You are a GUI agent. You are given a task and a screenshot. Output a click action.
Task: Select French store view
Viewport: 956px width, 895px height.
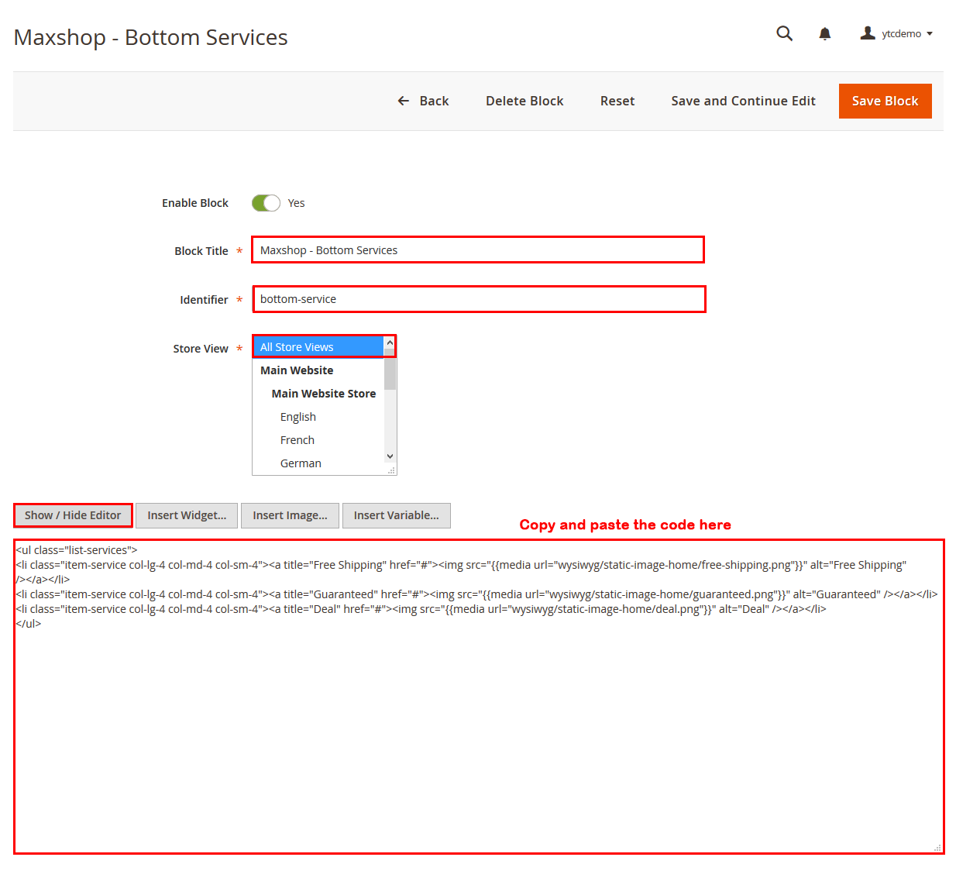pos(318,440)
